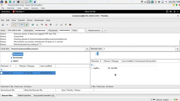Screen dimensions: 180x101
Task: Select root folder in remote tree
Action: click(x=98, y=54)
